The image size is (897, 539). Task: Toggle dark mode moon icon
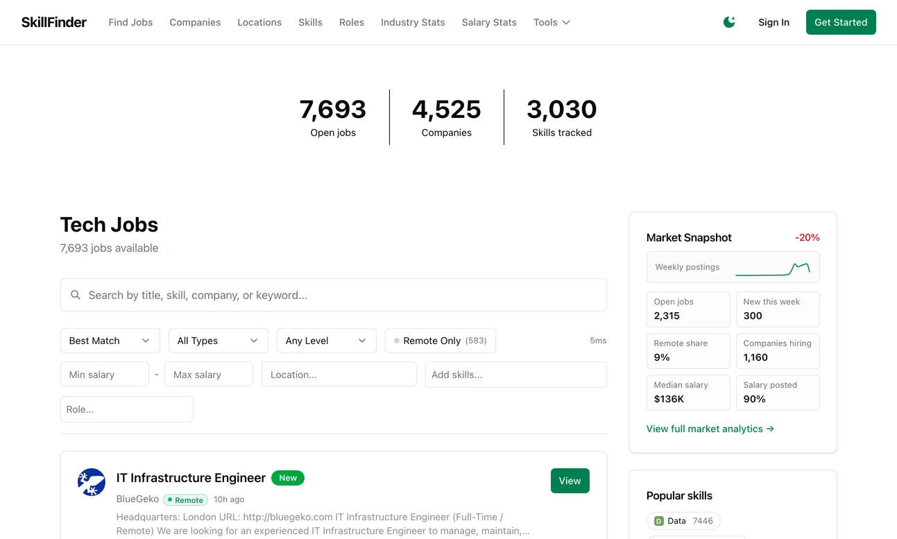tap(729, 22)
